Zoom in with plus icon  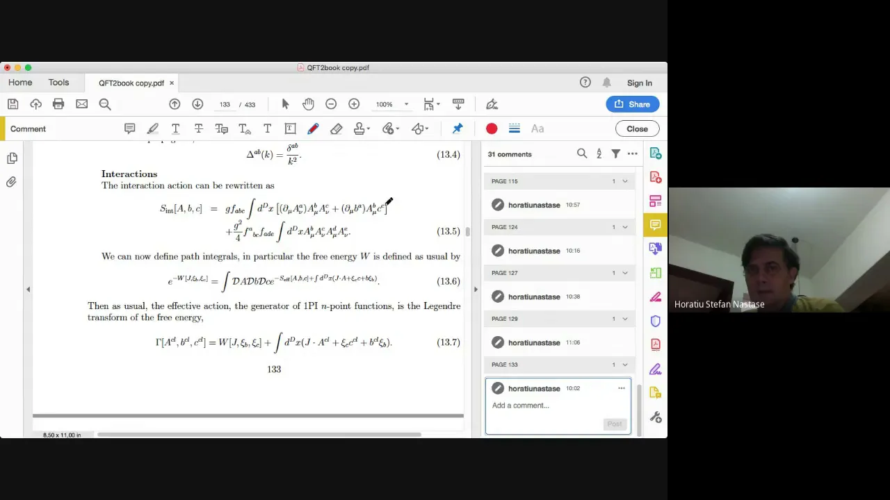pos(354,104)
